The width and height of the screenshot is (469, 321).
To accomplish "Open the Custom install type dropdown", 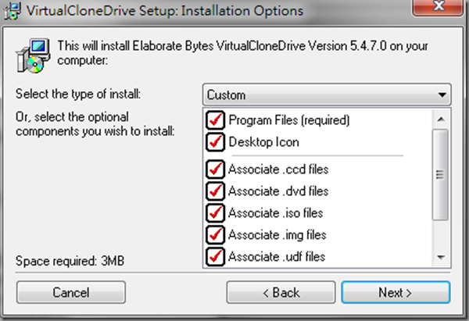I will coord(327,95).
